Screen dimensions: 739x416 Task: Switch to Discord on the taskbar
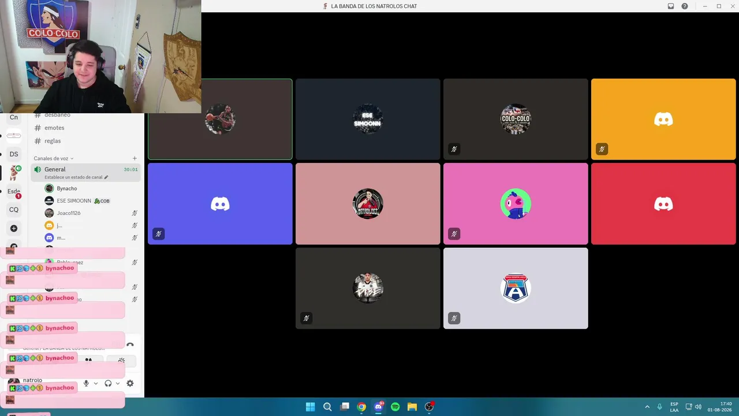379,407
